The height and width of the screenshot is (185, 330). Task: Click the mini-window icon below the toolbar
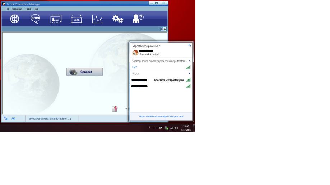point(163,29)
